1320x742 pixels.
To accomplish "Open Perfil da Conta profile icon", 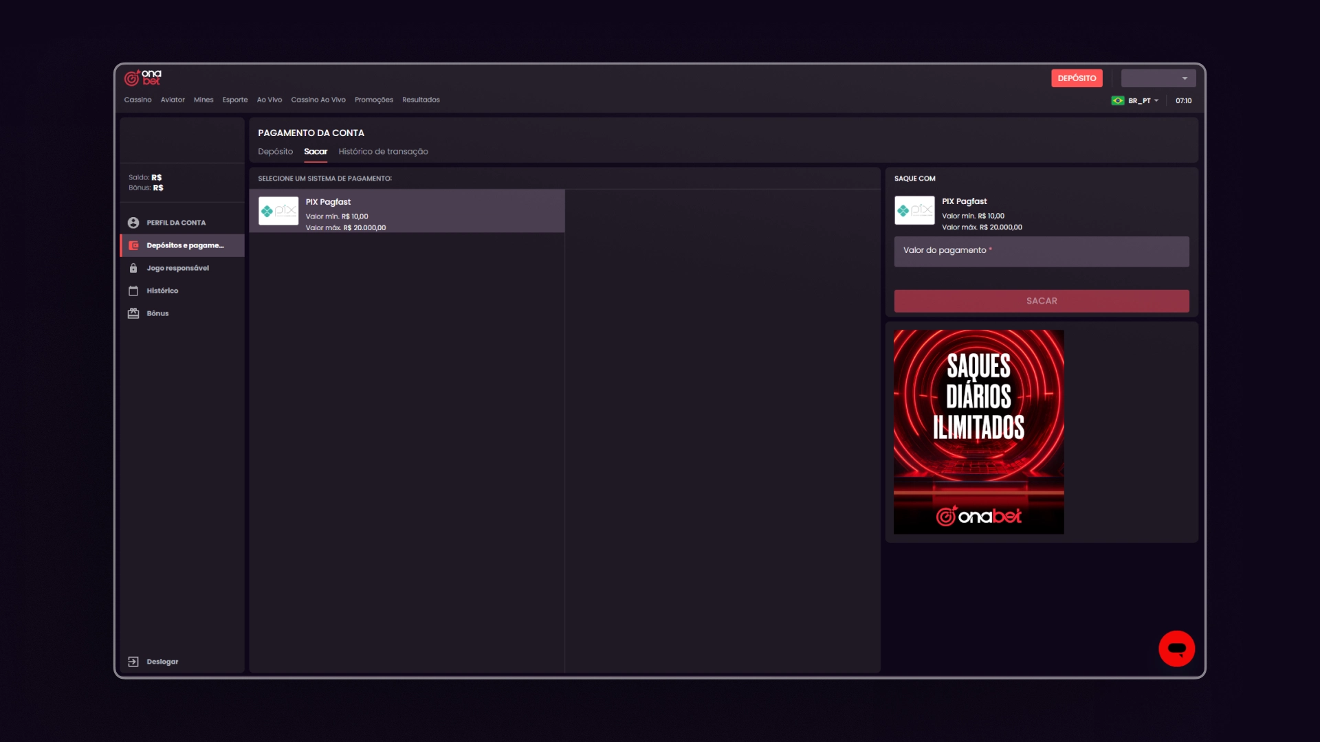I will pyautogui.click(x=133, y=223).
